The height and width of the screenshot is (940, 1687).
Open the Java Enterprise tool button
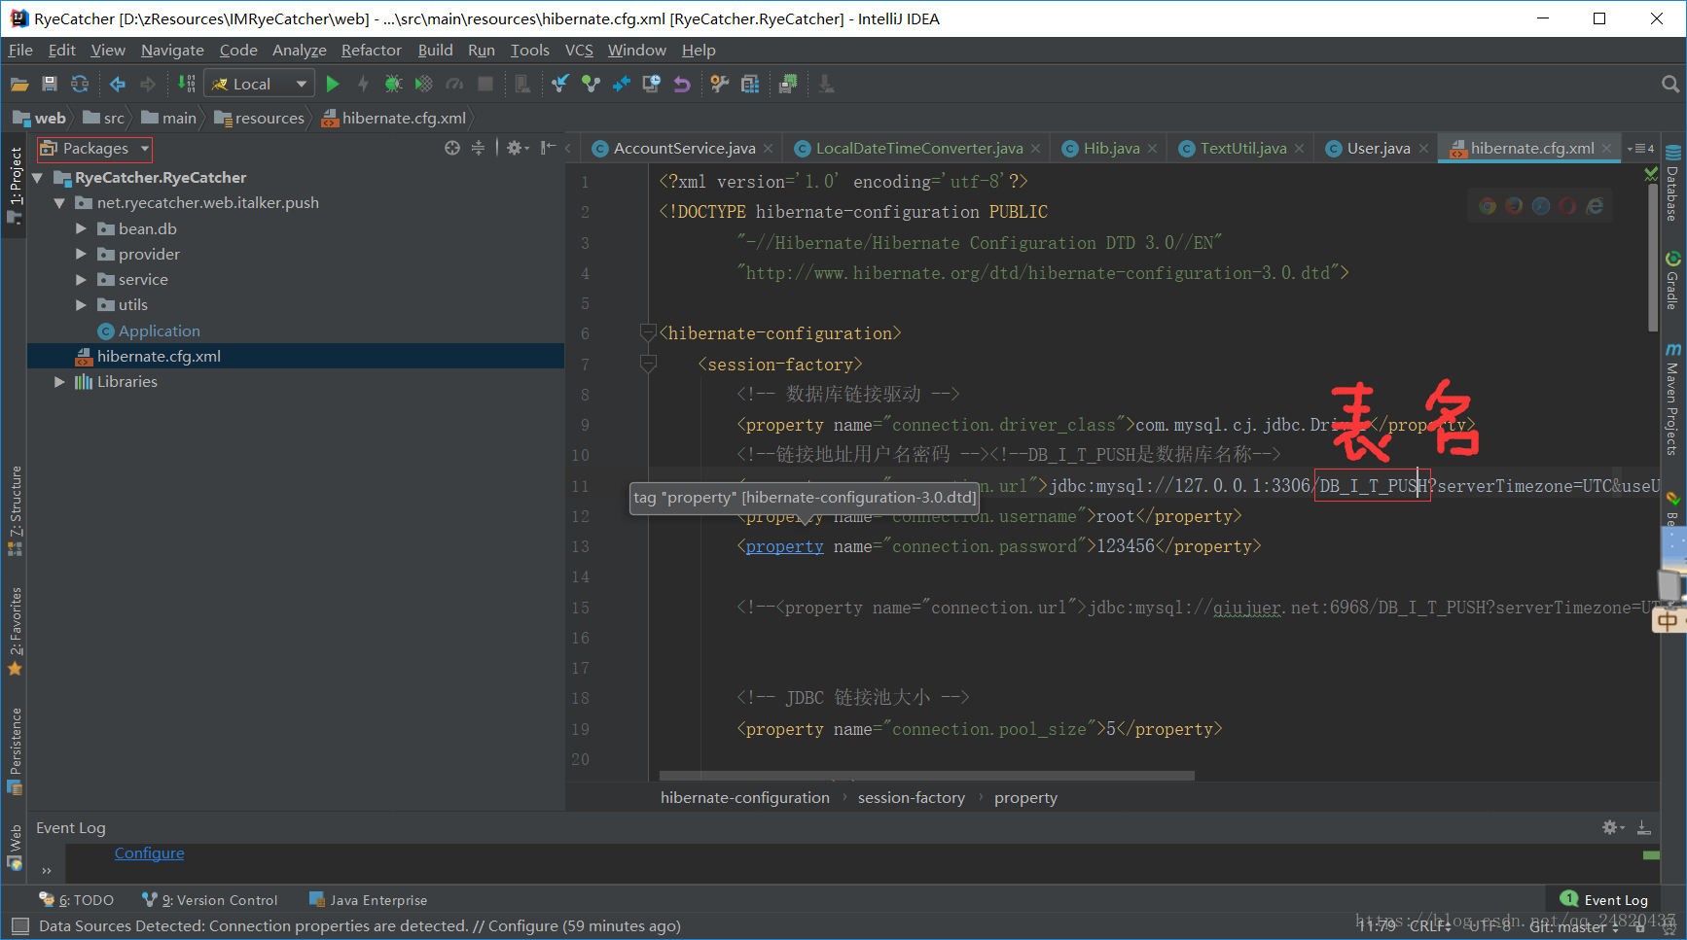[x=368, y=900]
